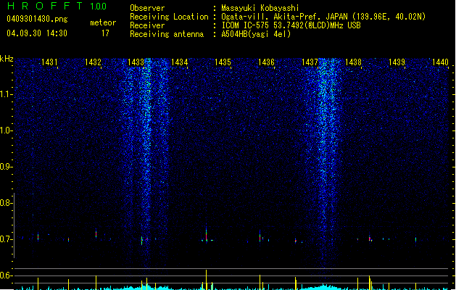Click the 1.1 frequency axis label

(x=6, y=94)
